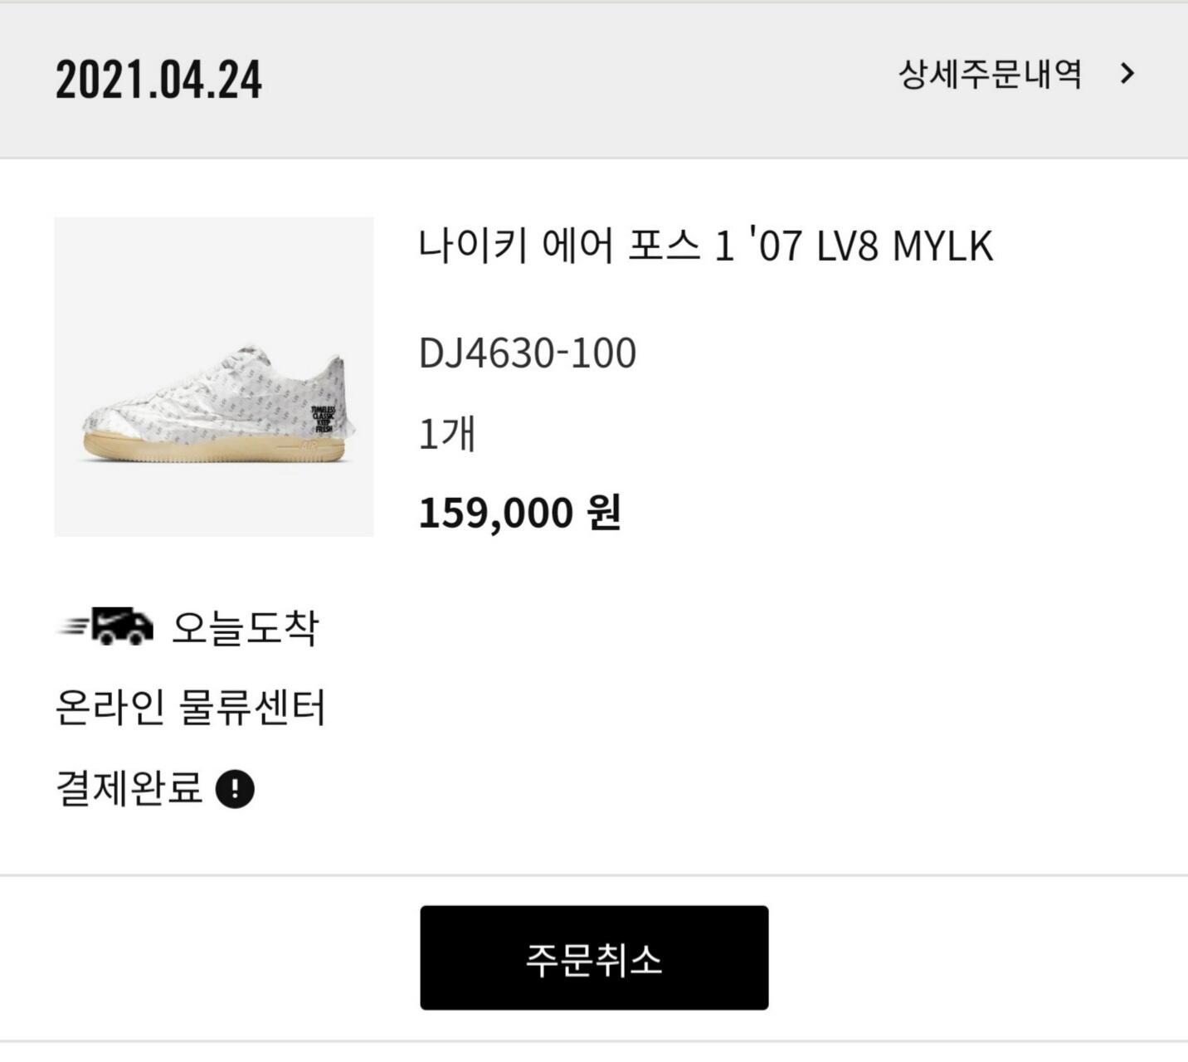The width and height of the screenshot is (1188, 1062).
Task: Open the Air Force 1 shoe thumbnail
Action: coord(214,377)
